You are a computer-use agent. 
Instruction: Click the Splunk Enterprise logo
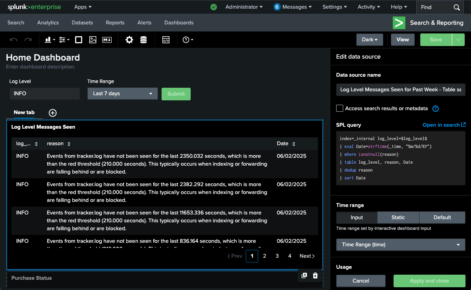click(x=34, y=7)
